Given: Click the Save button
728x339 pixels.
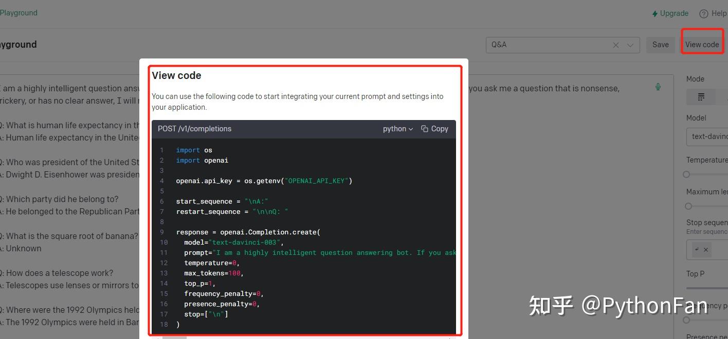Looking at the screenshot, I should click(x=661, y=45).
